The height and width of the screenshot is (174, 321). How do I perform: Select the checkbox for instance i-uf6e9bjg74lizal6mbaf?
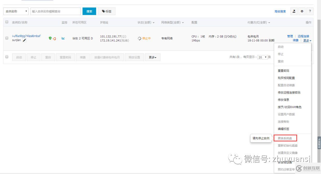pyautogui.click(x=7, y=38)
